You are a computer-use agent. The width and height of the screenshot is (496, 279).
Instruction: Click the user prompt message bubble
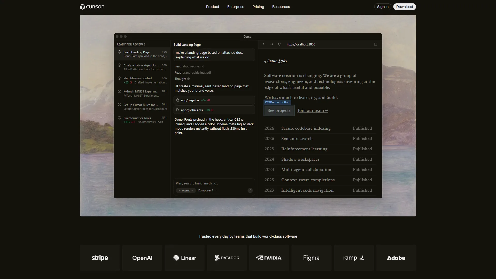(x=214, y=55)
